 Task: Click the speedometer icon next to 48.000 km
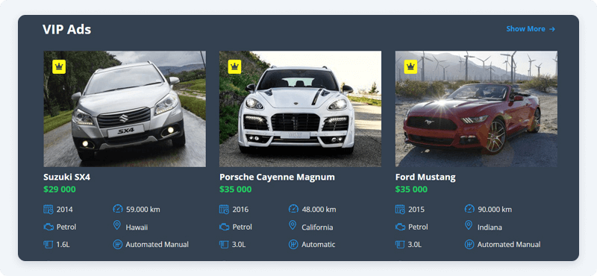click(293, 209)
